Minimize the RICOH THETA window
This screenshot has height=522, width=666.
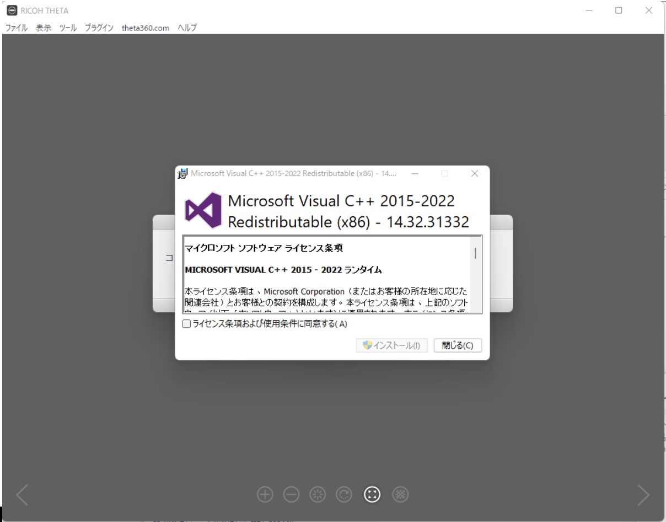point(589,10)
